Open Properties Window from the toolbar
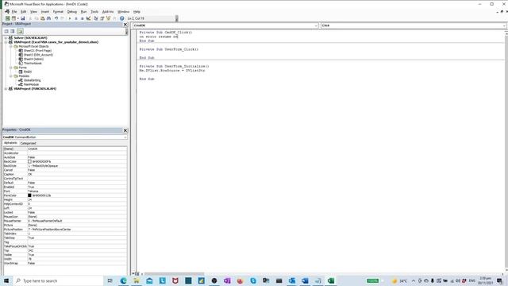The height and width of the screenshot is (286, 508). tap(102, 18)
